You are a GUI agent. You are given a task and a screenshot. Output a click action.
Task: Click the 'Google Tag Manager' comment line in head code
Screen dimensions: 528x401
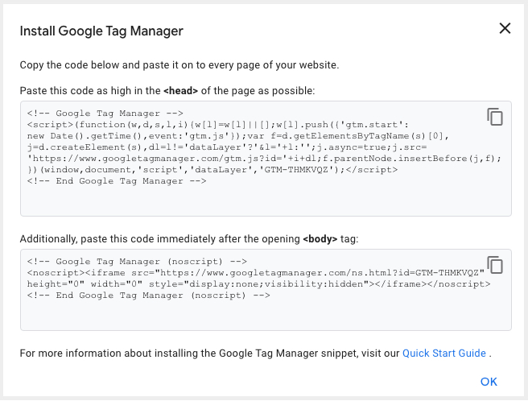105,114
